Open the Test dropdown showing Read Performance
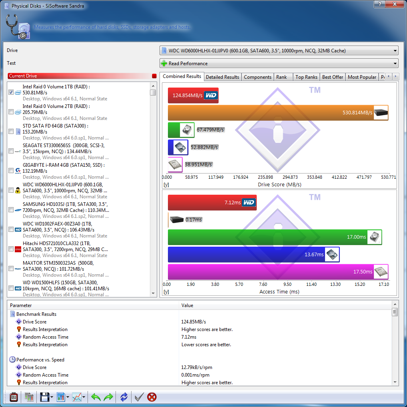The image size is (407, 407). tap(279, 63)
